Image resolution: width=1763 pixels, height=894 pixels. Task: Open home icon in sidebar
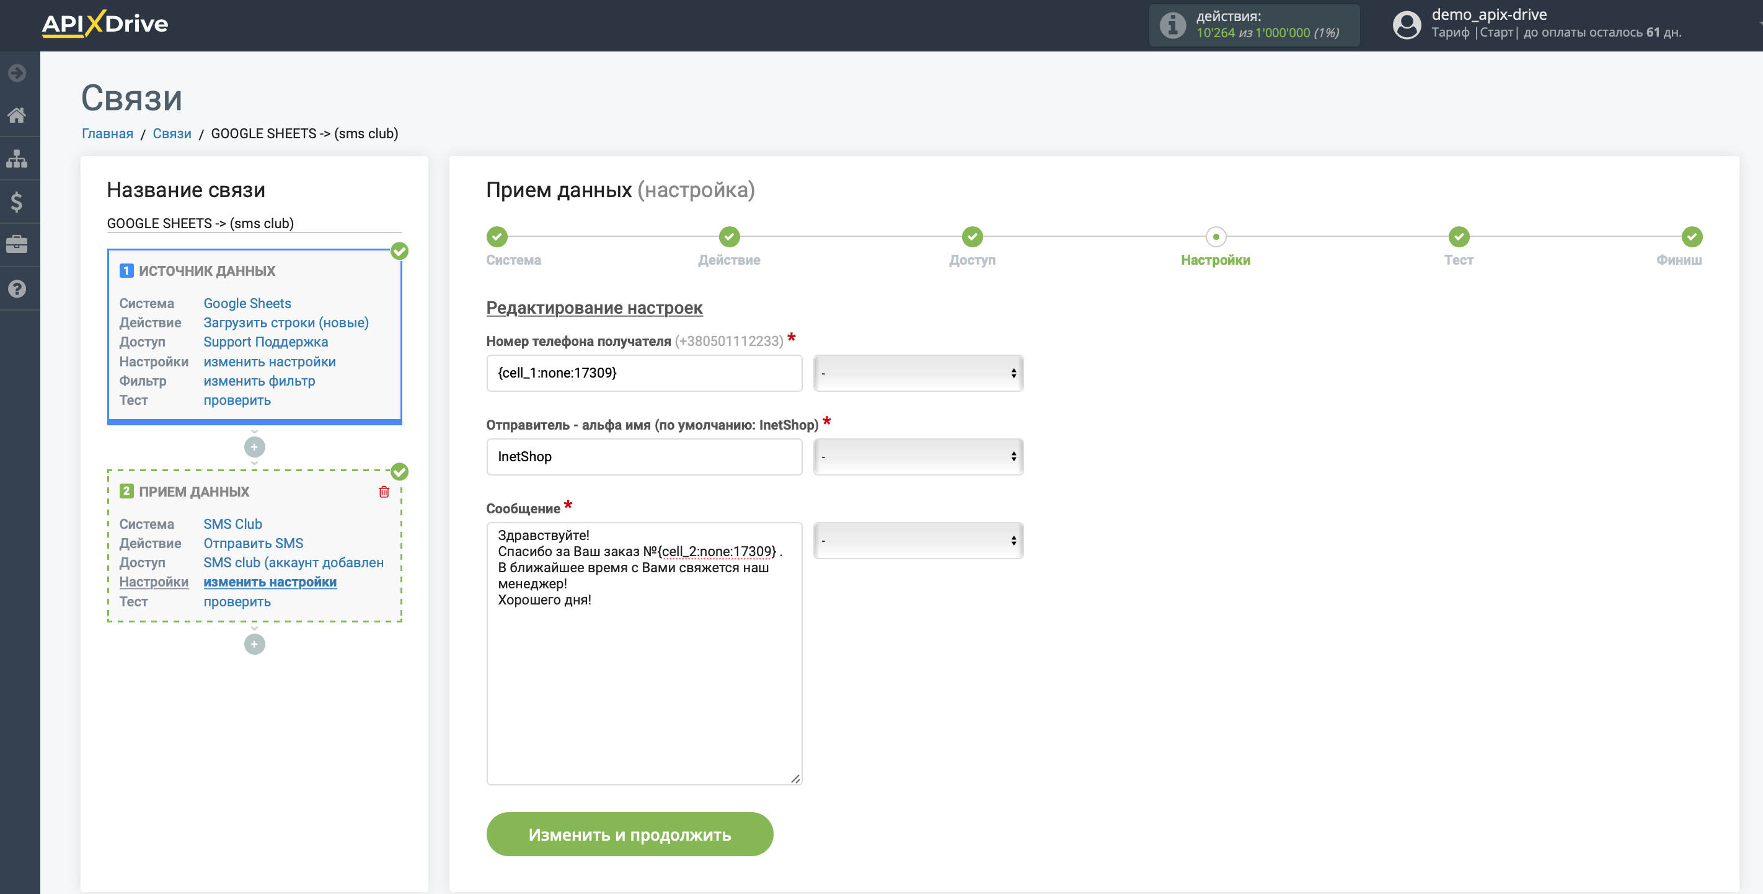pos(17,114)
